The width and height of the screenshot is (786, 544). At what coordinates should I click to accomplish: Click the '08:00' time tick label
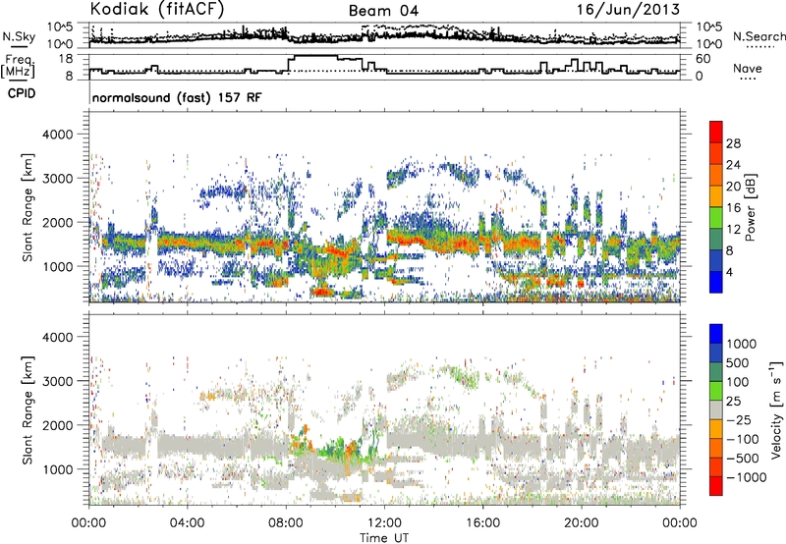coord(286,523)
